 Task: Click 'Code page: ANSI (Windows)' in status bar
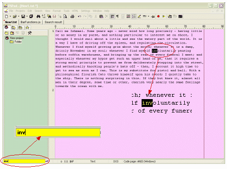pos(139,162)
